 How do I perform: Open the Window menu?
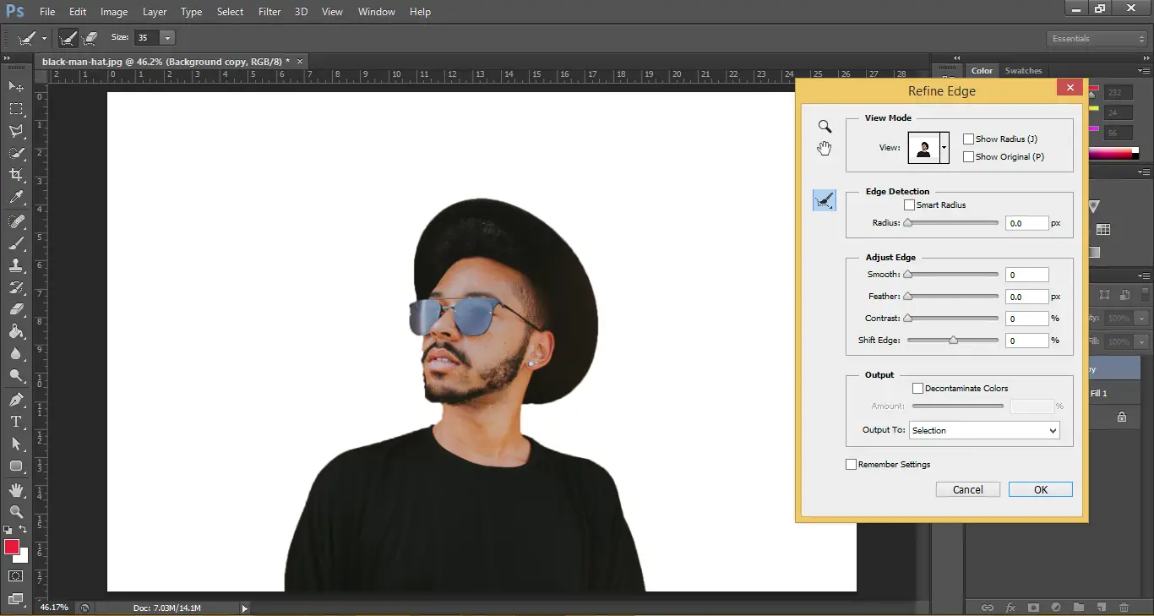[377, 12]
